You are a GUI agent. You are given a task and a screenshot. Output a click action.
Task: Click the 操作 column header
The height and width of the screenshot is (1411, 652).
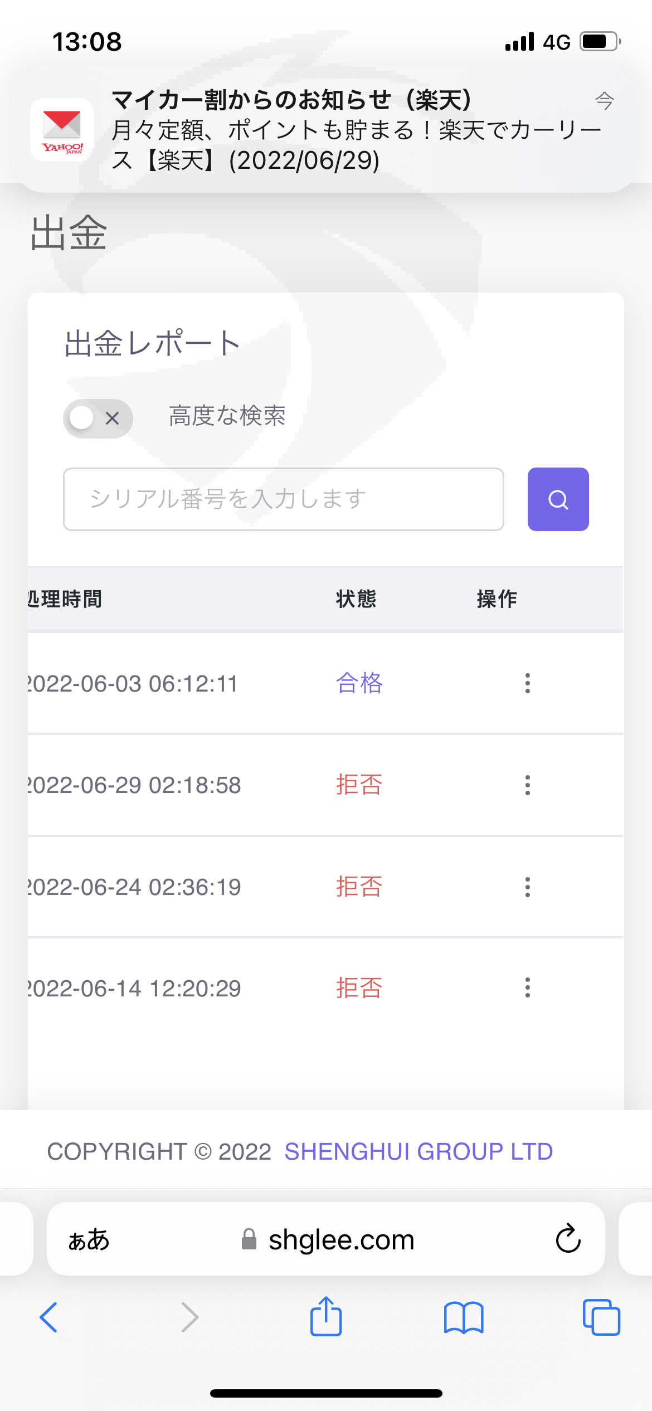tap(497, 599)
